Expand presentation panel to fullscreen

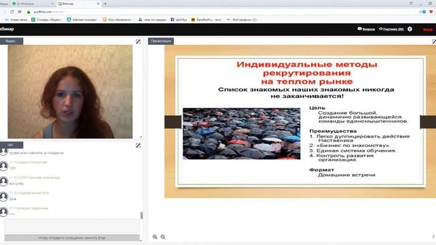[x=434, y=42]
